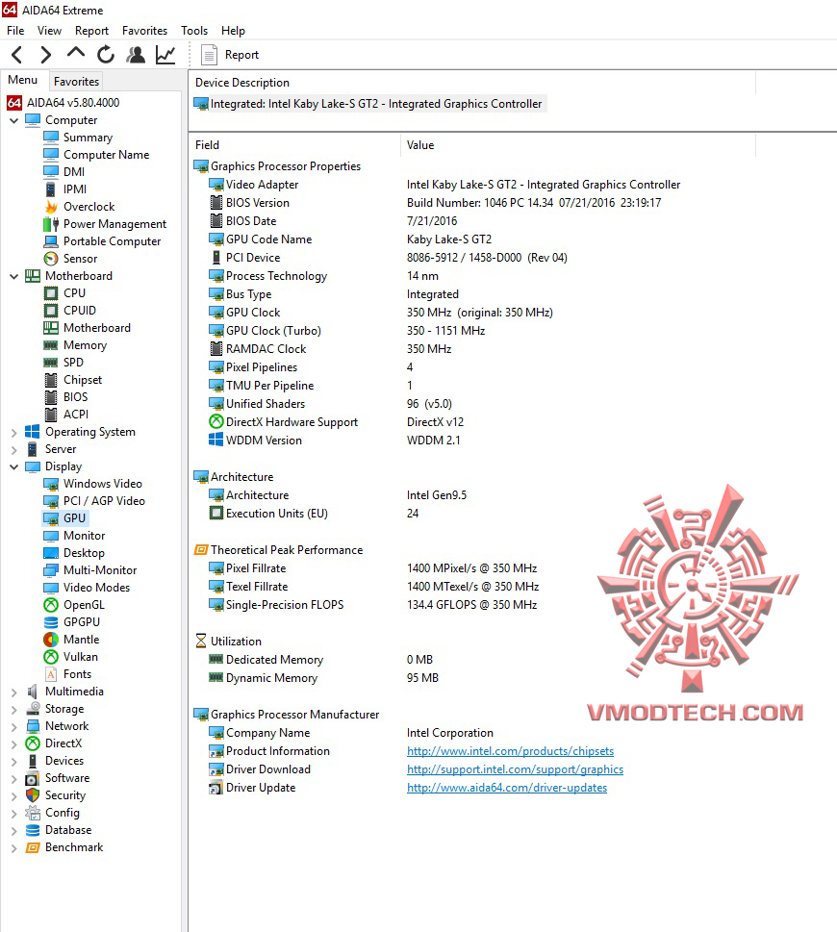Click the up-level arrow toolbar icon
This screenshot has height=932, width=837.
tap(75, 54)
